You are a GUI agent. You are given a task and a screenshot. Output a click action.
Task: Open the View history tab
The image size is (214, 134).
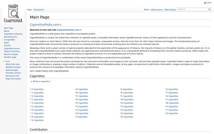point(170,10)
